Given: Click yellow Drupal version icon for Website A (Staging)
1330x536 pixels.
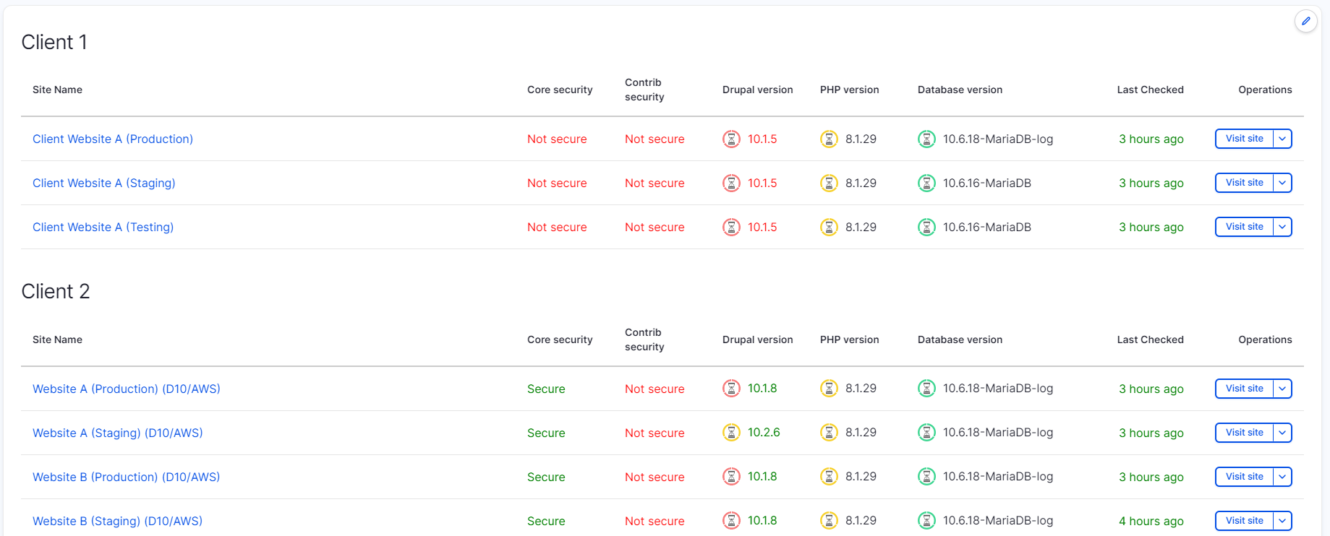Looking at the screenshot, I should point(731,433).
